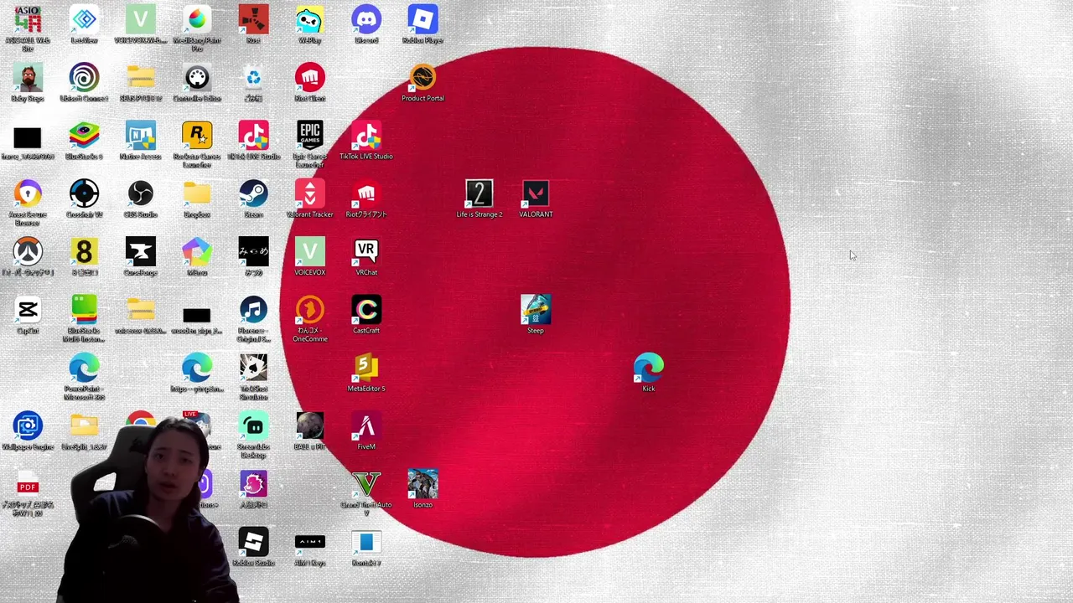The height and width of the screenshot is (603, 1073).
Task: Open the Discord desktop icon
Action: (x=366, y=20)
